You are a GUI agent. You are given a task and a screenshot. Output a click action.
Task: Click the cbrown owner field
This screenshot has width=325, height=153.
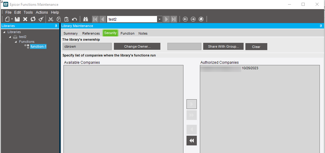[87, 46]
